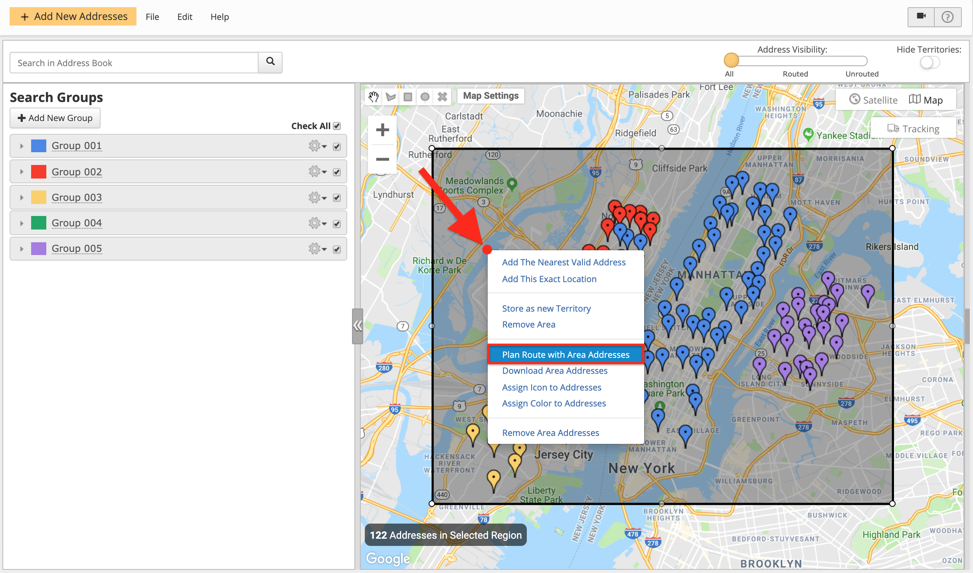Collapse the left panel with double chevron
The height and width of the screenshot is (573, 973).
pos(357,326)
